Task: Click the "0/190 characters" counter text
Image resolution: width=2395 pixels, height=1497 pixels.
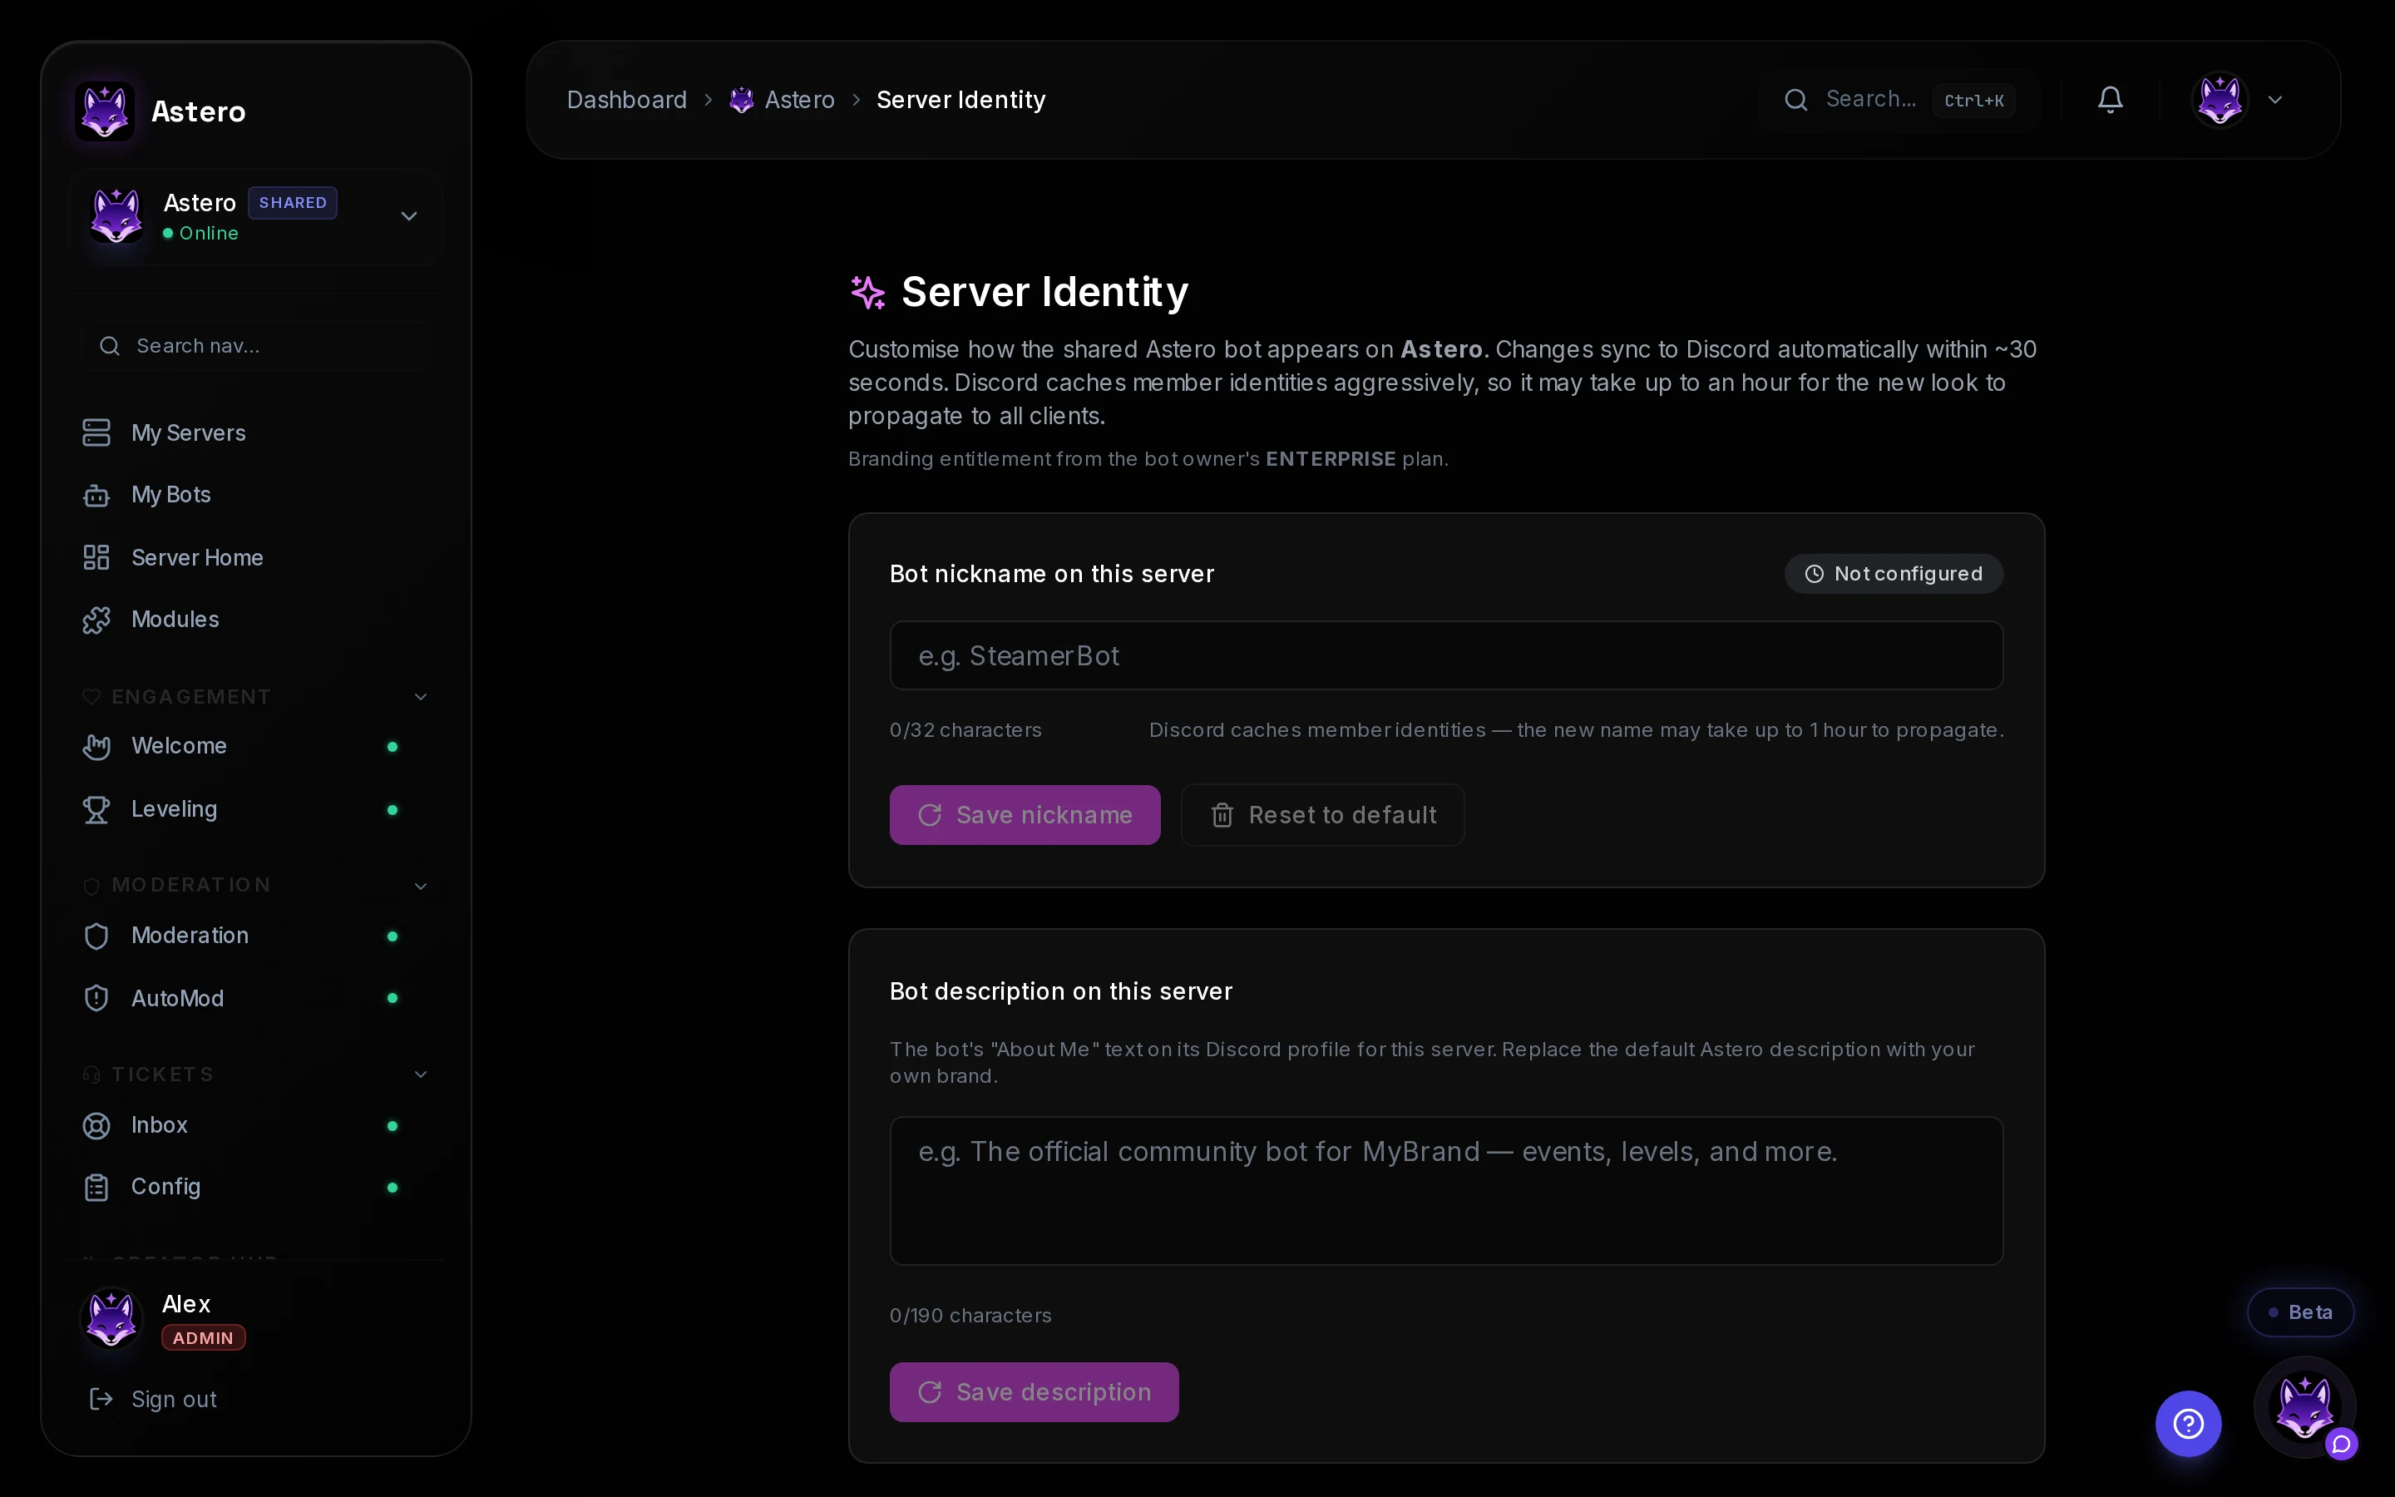Action: click(970, 1316)
